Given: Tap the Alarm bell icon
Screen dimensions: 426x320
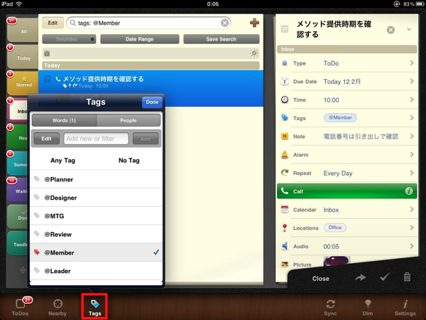Looking at the screenshot, I should click(x=285, y=154).
